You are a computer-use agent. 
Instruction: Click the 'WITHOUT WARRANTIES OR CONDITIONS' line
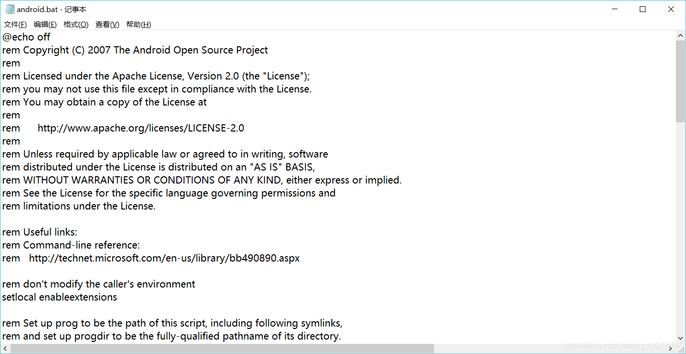202,180
